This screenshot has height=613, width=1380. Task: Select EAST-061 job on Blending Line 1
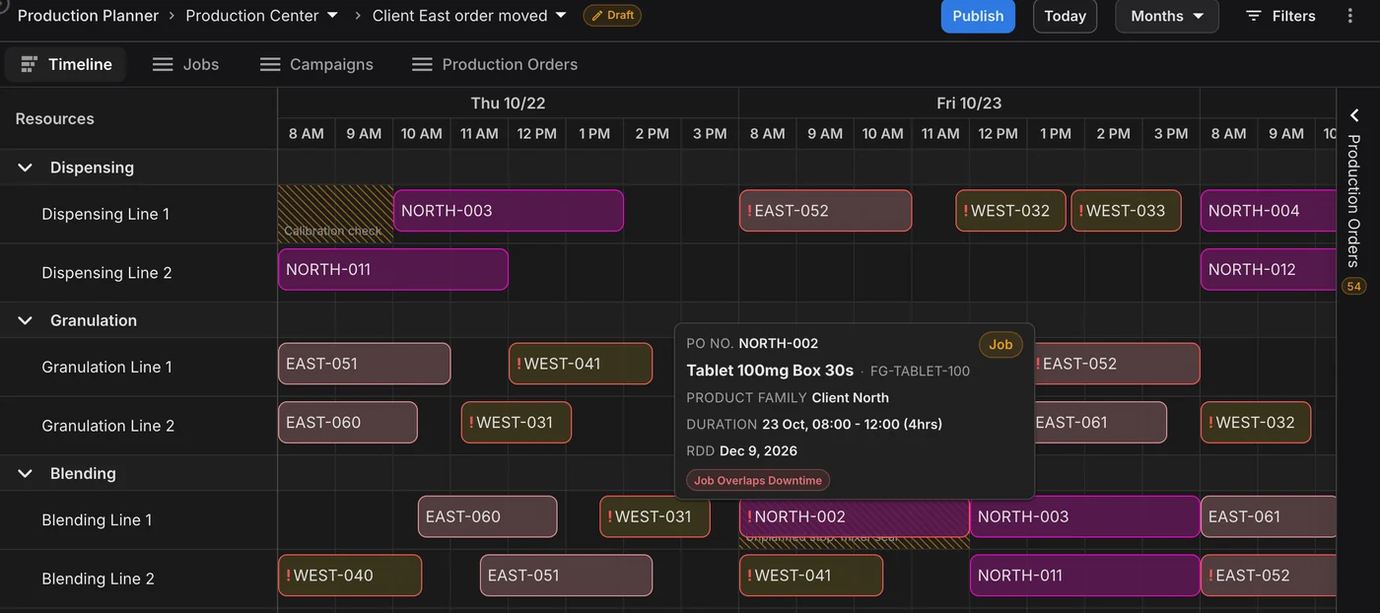pyautogui.click(x=1268, y=516)
